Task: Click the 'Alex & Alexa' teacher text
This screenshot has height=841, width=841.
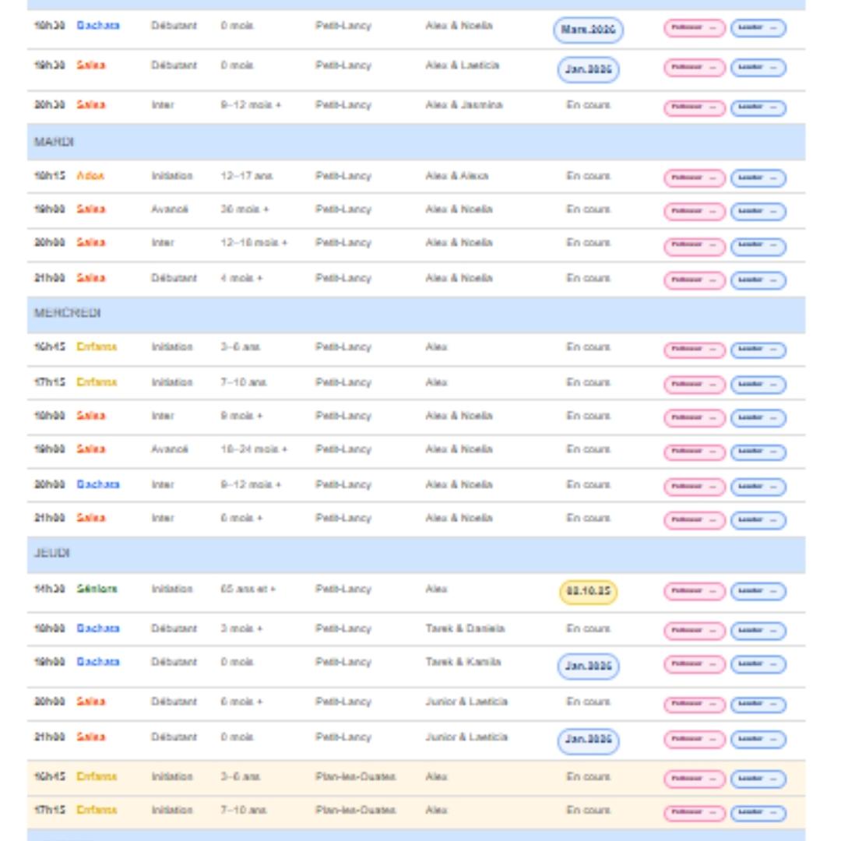Action: pos(457,176)
